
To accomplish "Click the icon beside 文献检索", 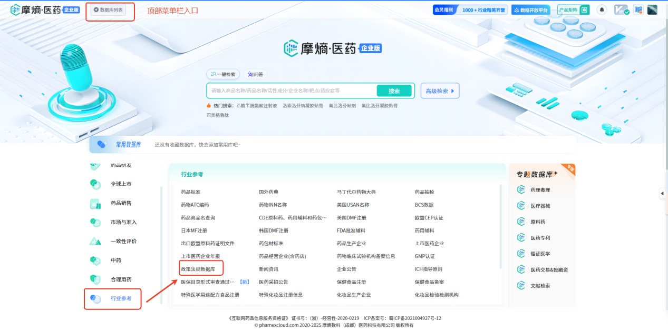I will [x=521, y=286].
